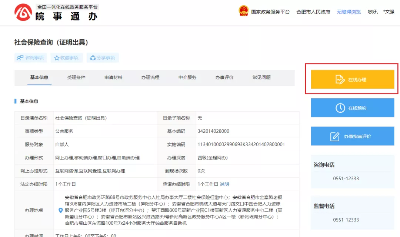The height and width of the screenshot is (237, 400).
Task: Click the national emblem icon beside 国家政务服务平台
Action: (243, 11)
